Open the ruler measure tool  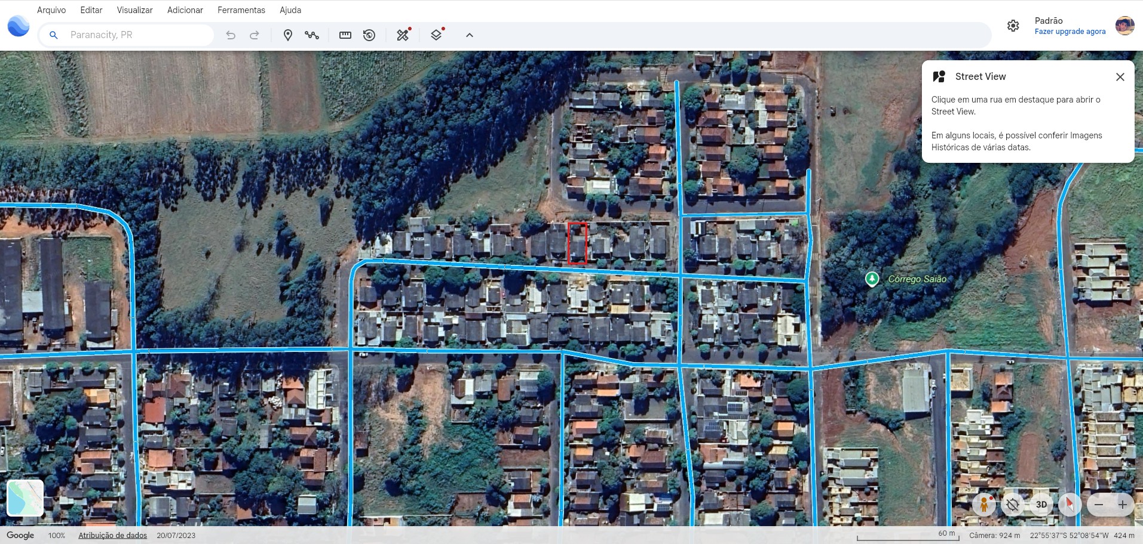click(x=345, y=35)
